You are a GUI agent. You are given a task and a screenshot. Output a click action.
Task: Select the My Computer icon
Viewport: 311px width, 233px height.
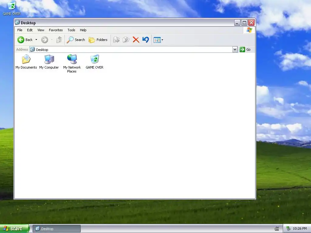click(49, 62)
